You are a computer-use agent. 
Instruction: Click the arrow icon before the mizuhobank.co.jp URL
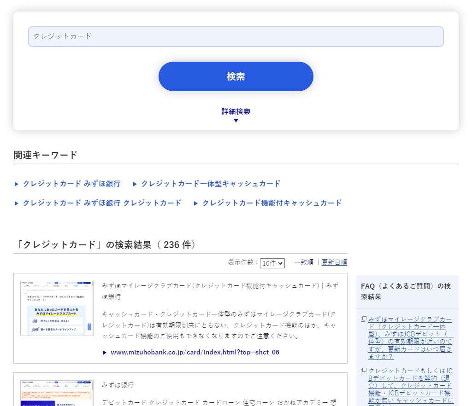click(x=105, y=353)
